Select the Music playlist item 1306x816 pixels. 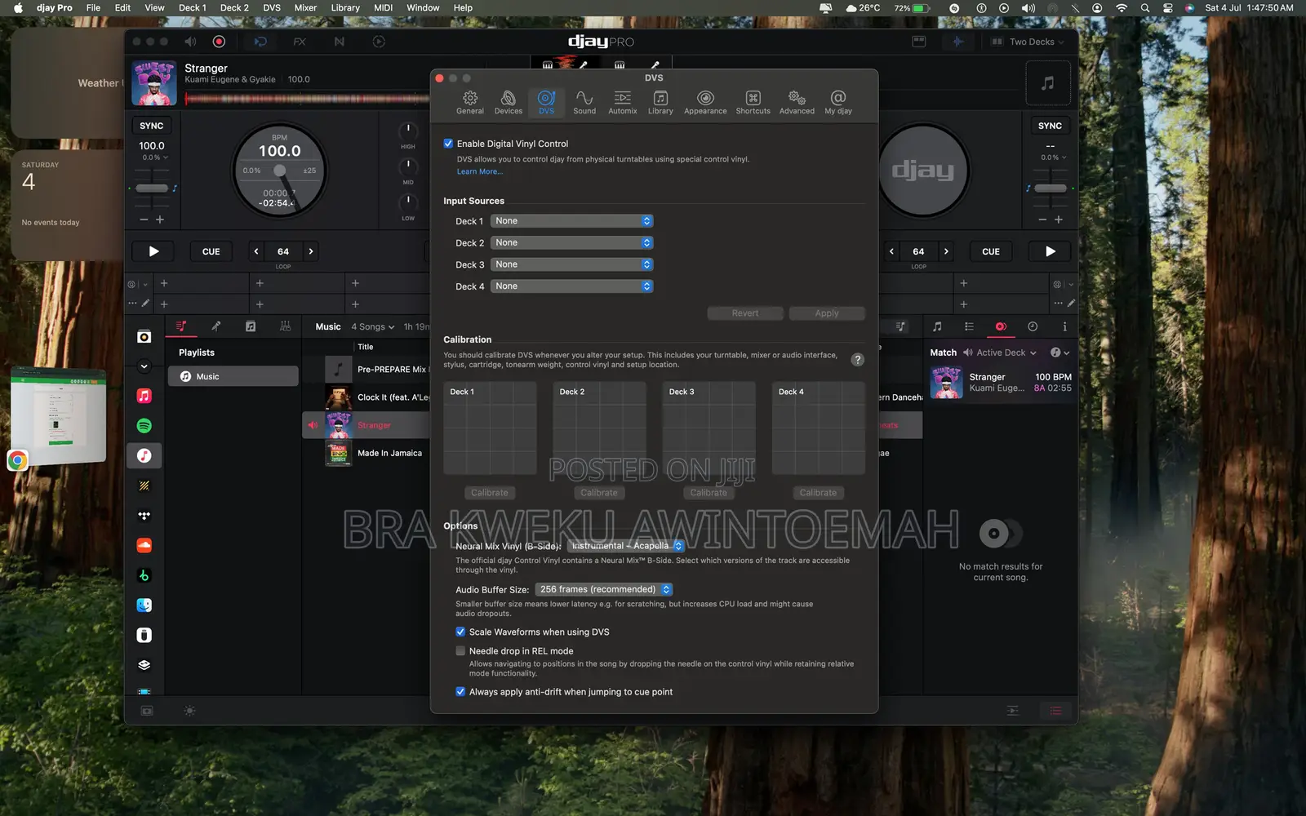click(x=233, y=376)
